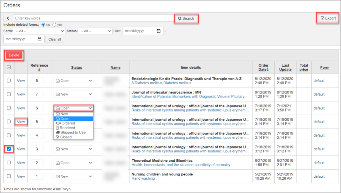The image size is (341, 193).
Task: Check the box for order reference 5
Action: (x=9, y=121)
